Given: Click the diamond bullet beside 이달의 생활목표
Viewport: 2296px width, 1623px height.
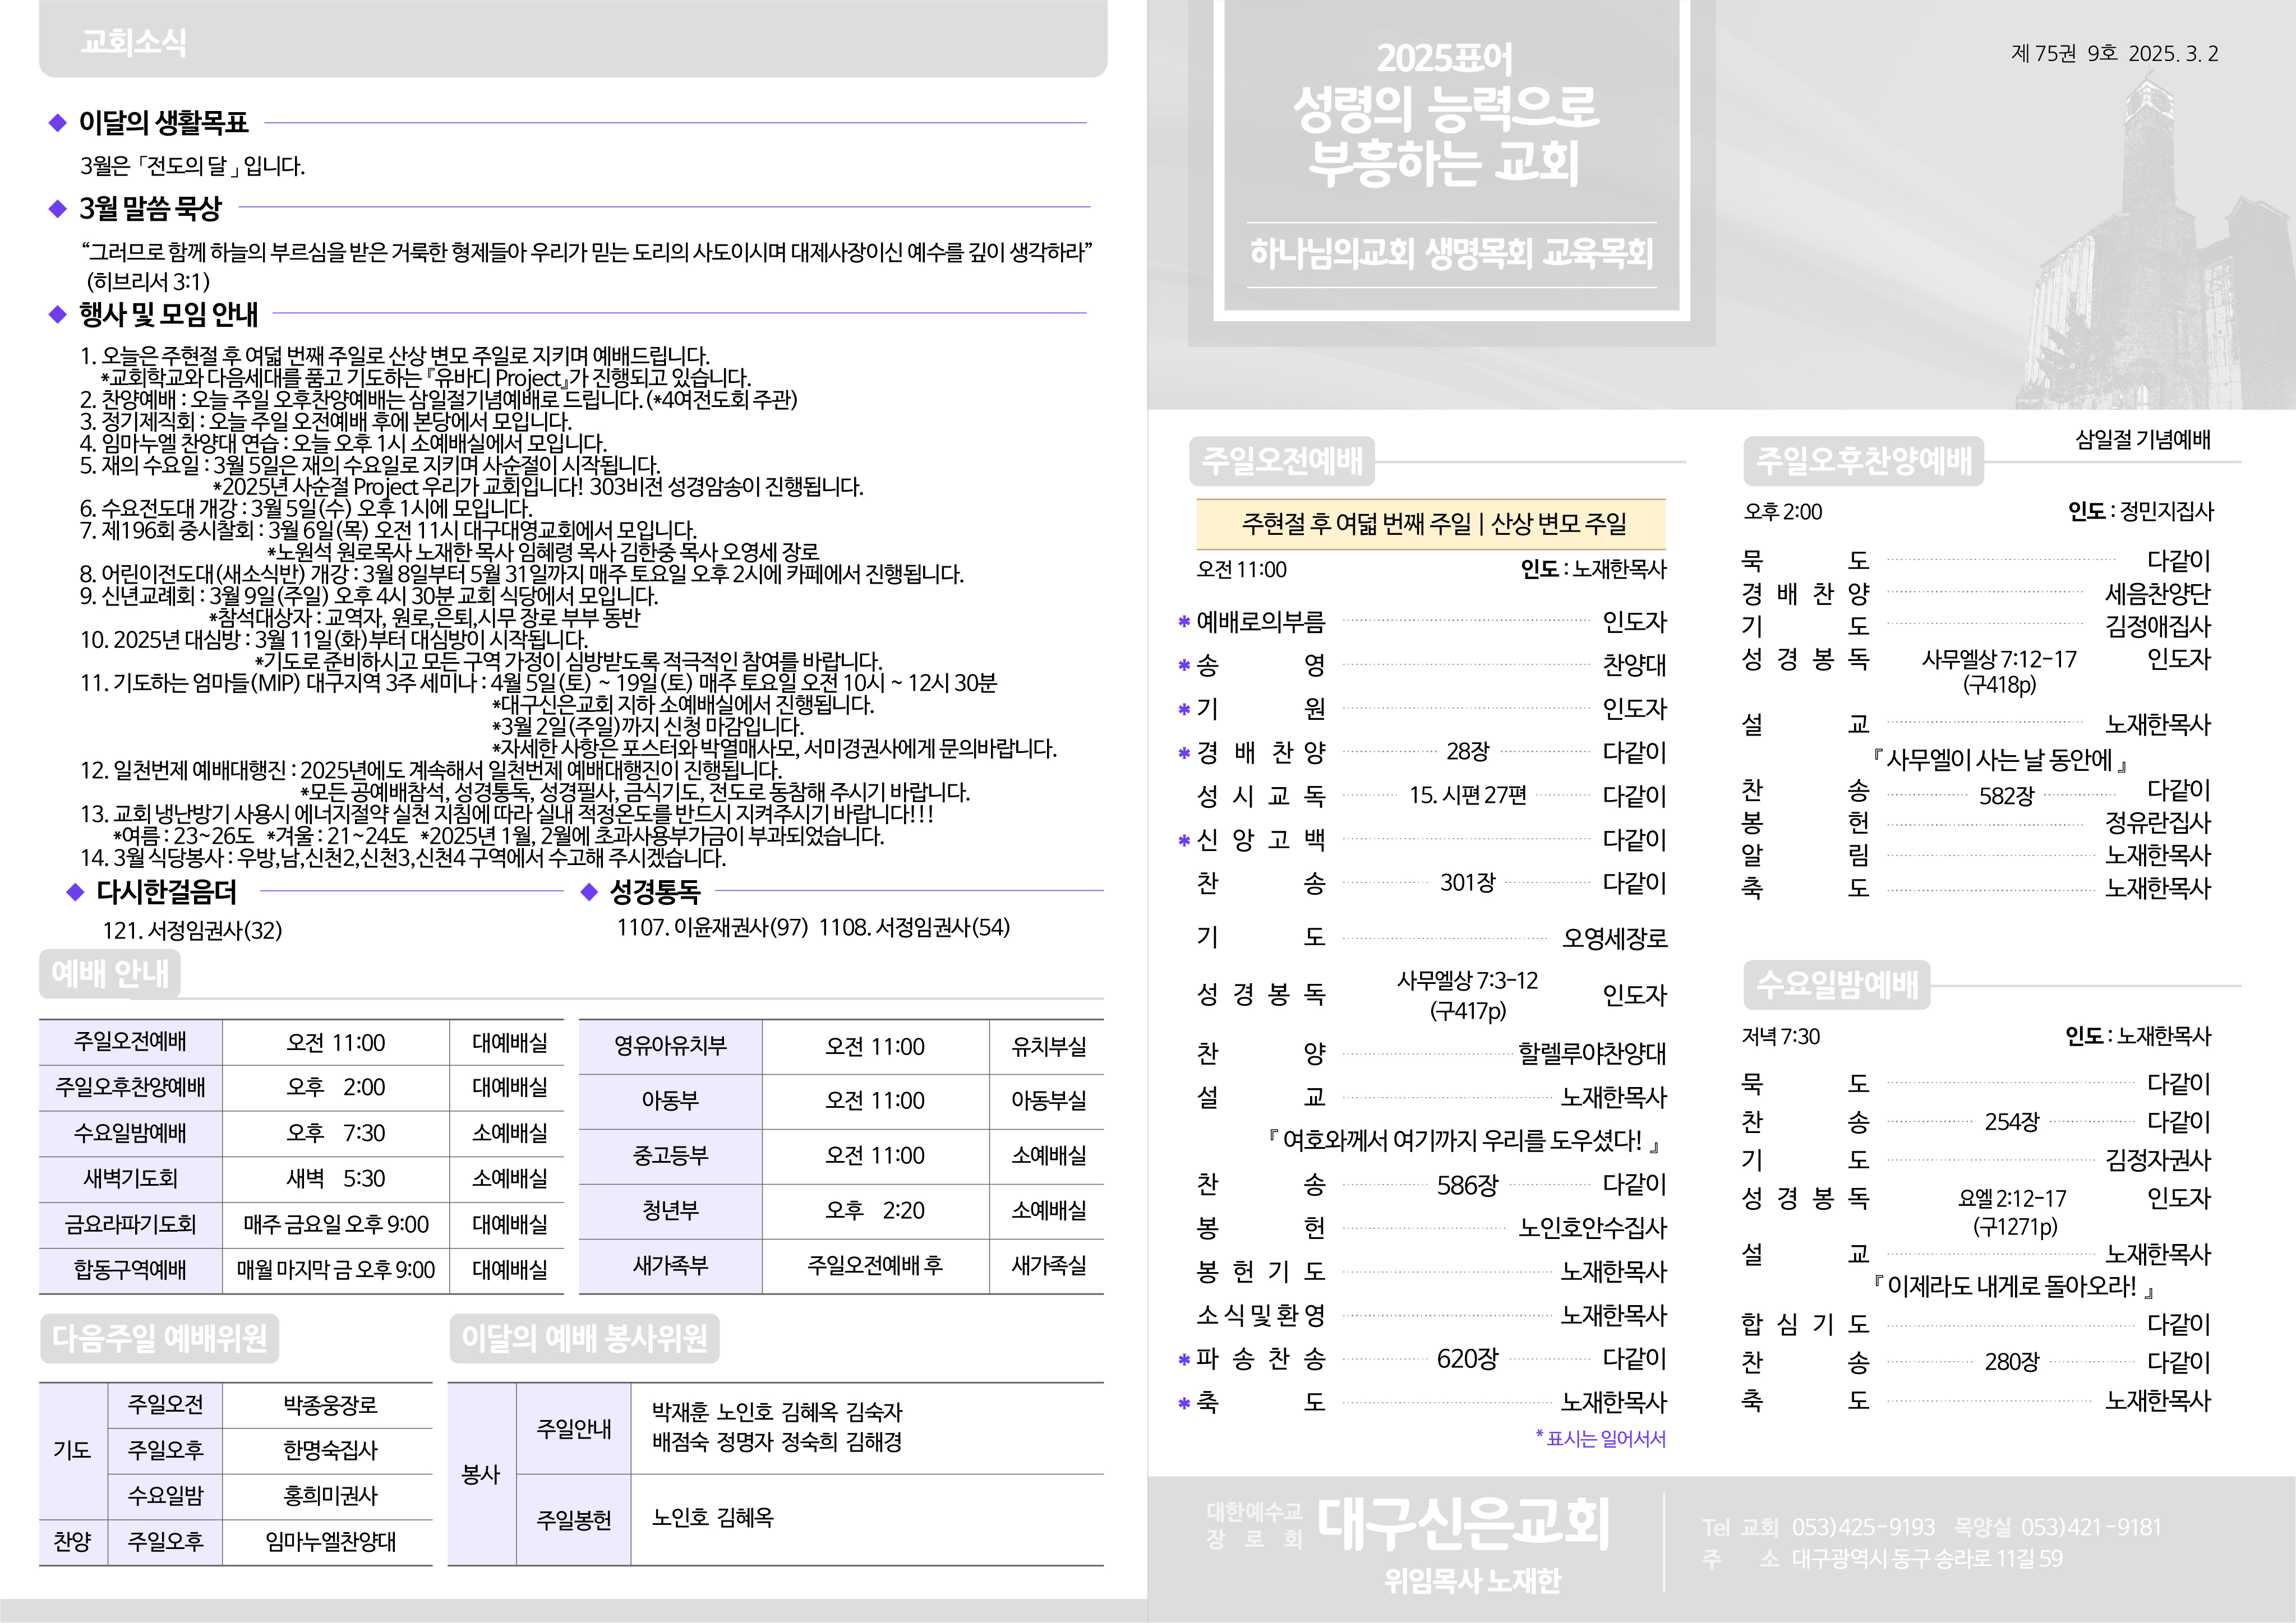Looking at the screenshot, I should (57, 123).
